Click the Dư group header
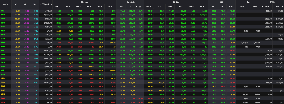The image size is (284, 104). click(248, 2)
